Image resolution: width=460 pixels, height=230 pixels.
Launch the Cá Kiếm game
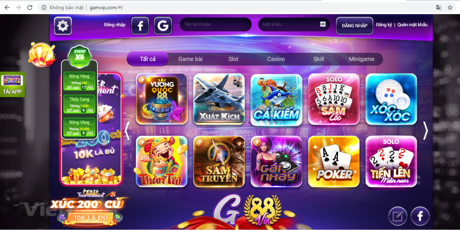pyautogui.click(x=276, y=99)
